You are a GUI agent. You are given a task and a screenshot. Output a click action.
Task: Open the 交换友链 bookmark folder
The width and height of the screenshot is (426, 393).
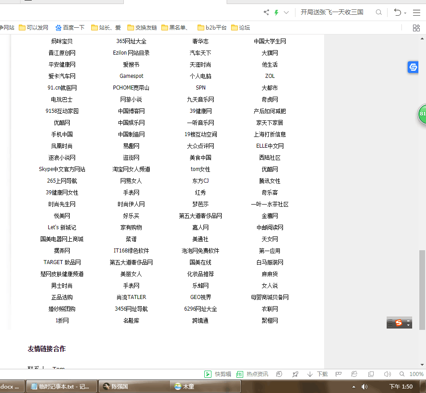tap(142, 27)
